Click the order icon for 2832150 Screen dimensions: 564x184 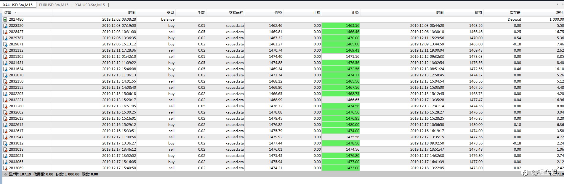pos(5,81)
